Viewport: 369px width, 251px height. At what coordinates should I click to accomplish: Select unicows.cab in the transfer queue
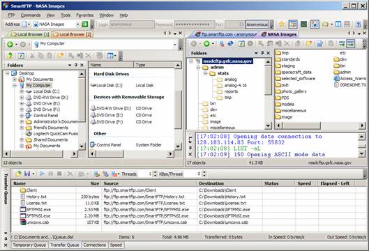pyautogui.click(x=35, y=222)
